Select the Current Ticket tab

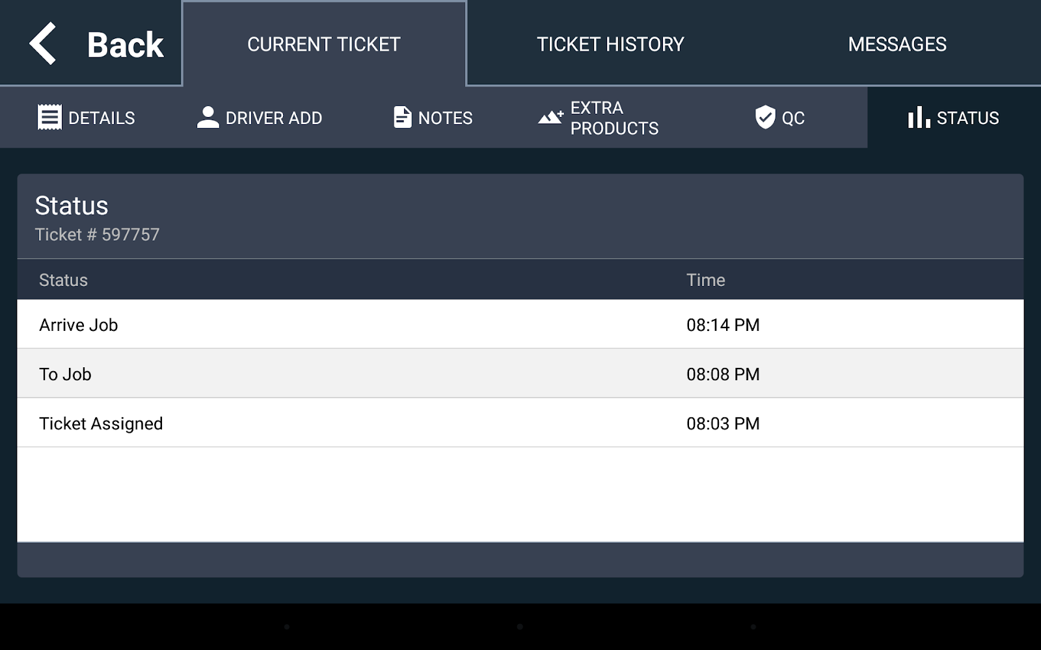(x=323, y=44)
